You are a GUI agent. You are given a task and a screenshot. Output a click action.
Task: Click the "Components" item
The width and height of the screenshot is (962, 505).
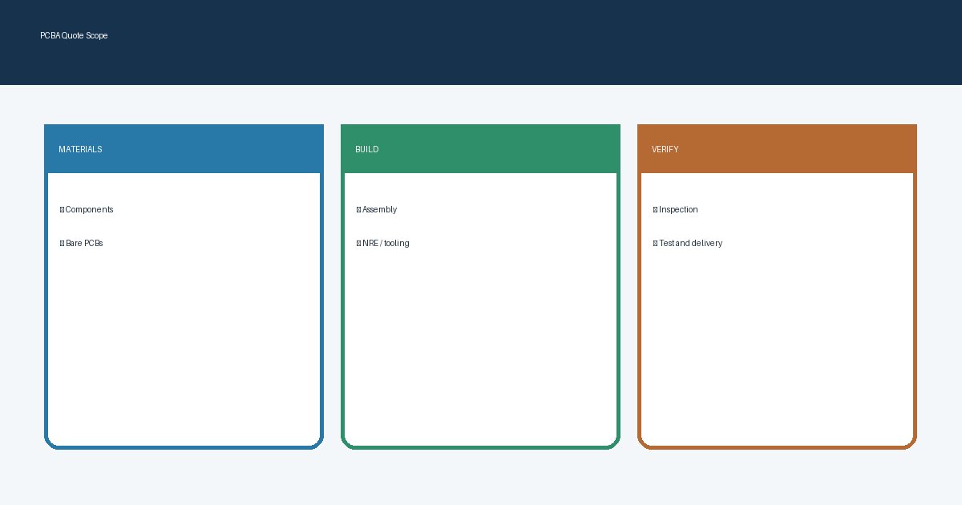(87, 210)
